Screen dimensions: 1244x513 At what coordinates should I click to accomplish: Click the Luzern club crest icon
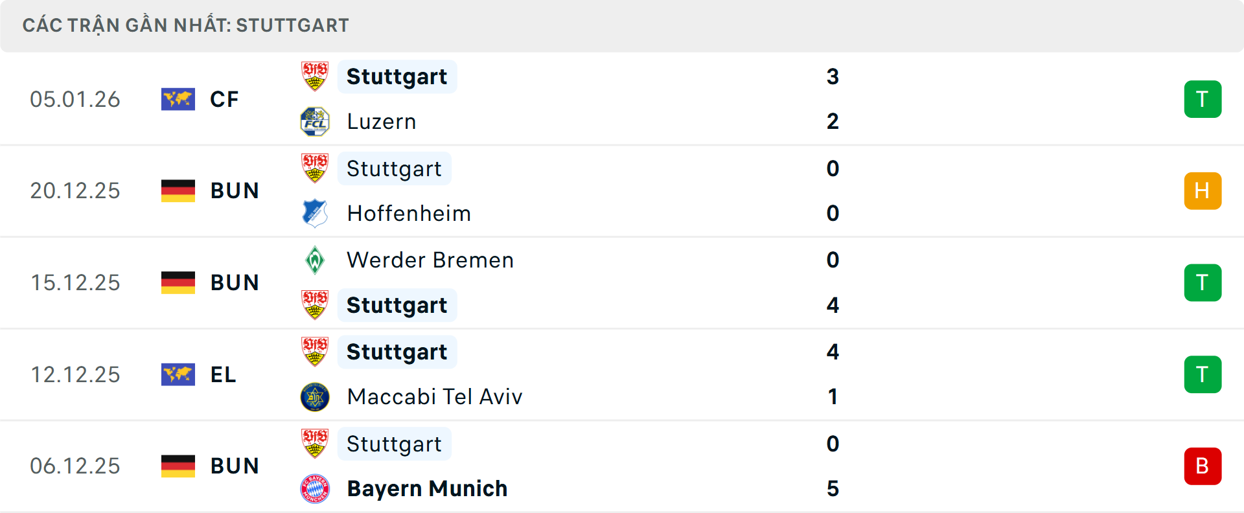tap(315, 122)
